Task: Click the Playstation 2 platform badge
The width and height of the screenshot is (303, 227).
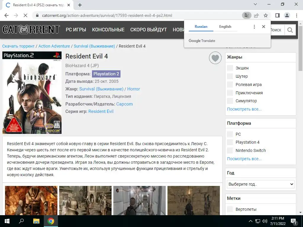Action: tap(106, 74)
